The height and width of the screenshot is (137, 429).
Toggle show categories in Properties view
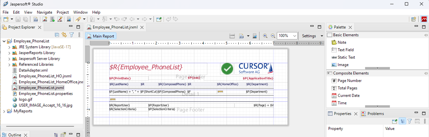tap(402, 122)
